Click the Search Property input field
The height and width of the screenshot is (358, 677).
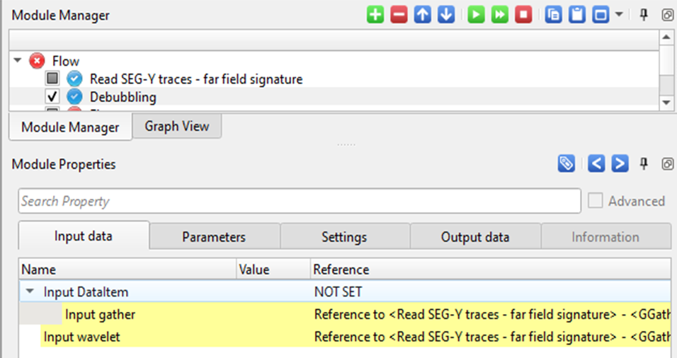click(299, 201)
